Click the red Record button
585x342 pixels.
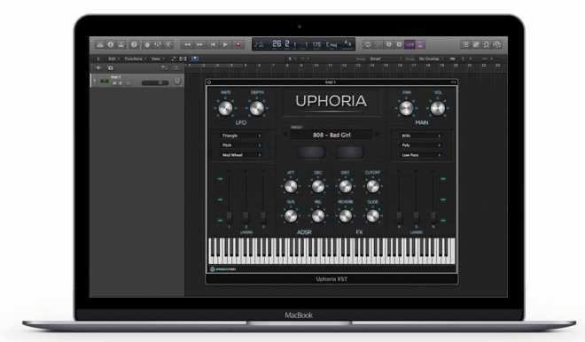click(238, 45)
